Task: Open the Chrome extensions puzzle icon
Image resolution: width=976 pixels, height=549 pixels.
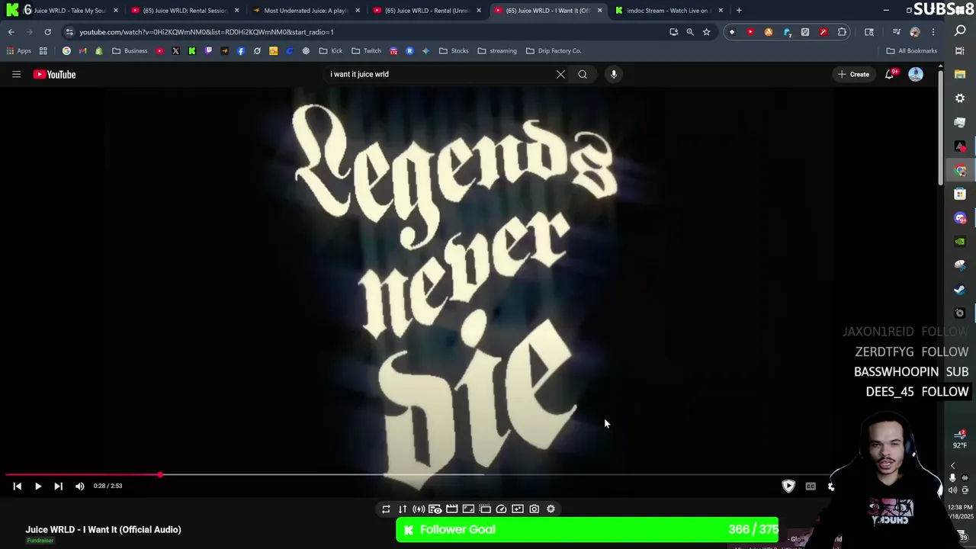Action: click(842, 32)
